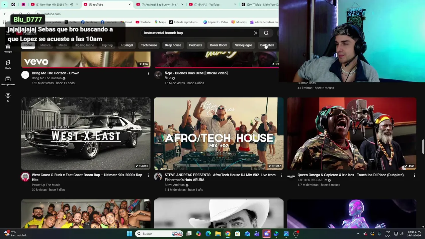Click the magnifying glass search button
425x239 pixels.
pyautogui.click(x=266, y=33)
